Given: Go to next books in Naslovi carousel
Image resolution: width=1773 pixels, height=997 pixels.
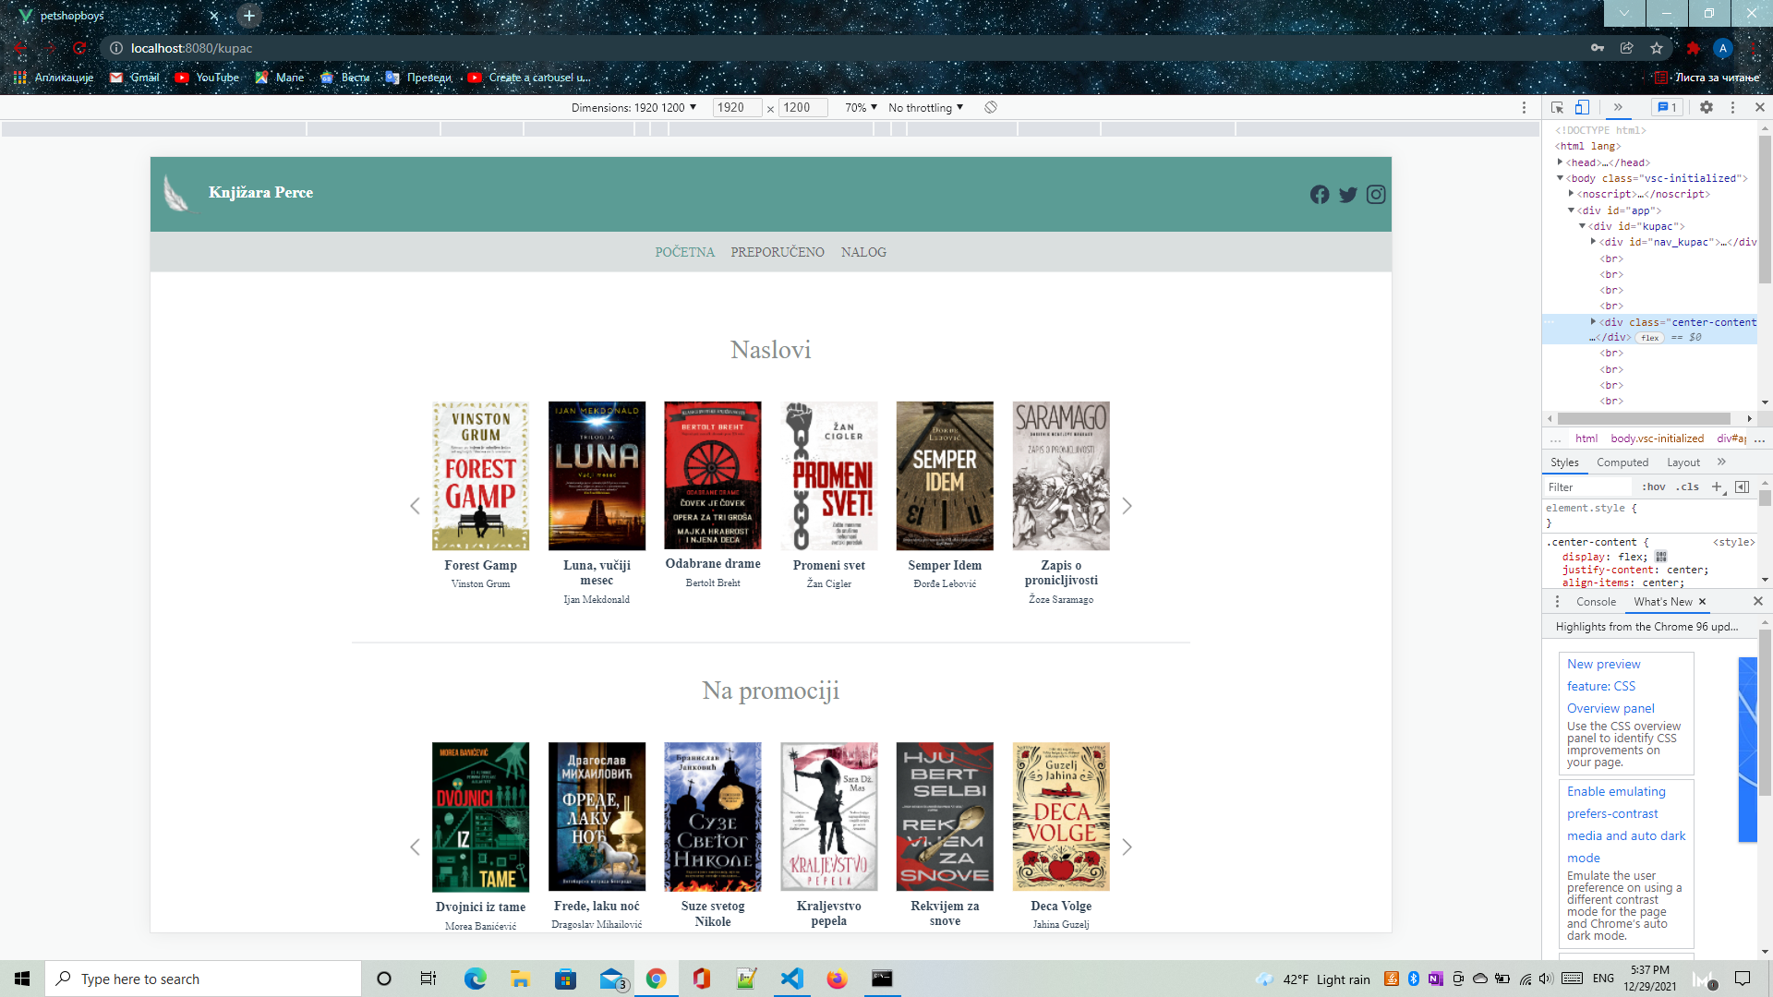Looking at the screenshot, I should click(1127, 506).
